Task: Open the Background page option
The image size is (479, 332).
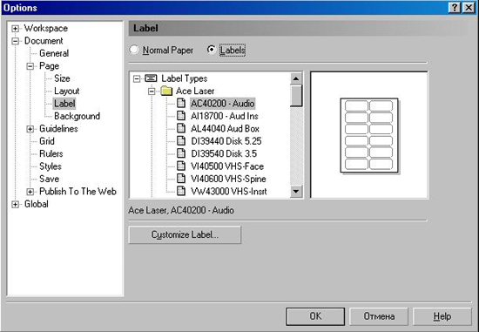Action: click(77, 116)
